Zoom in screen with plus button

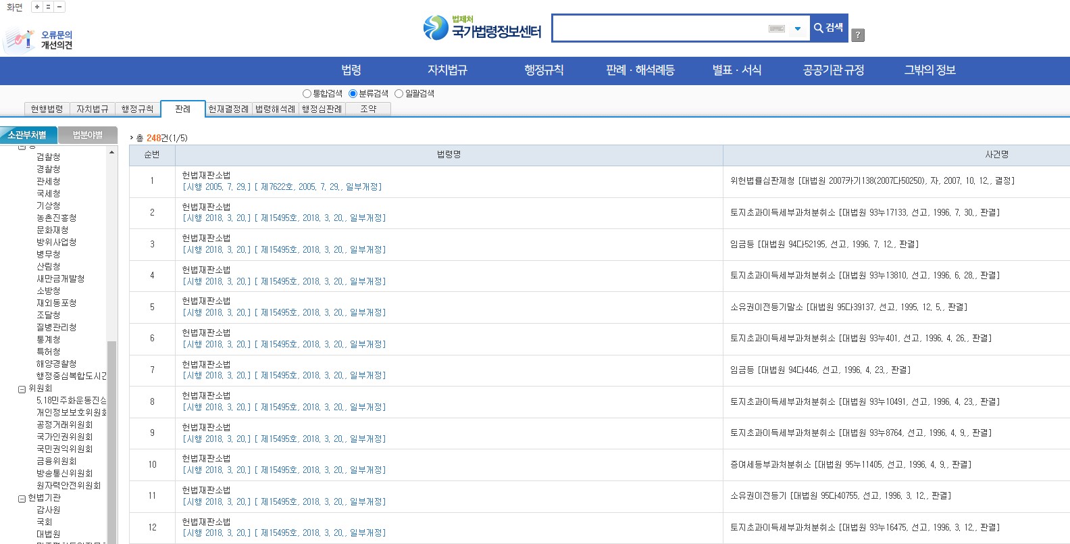(37, 7)
